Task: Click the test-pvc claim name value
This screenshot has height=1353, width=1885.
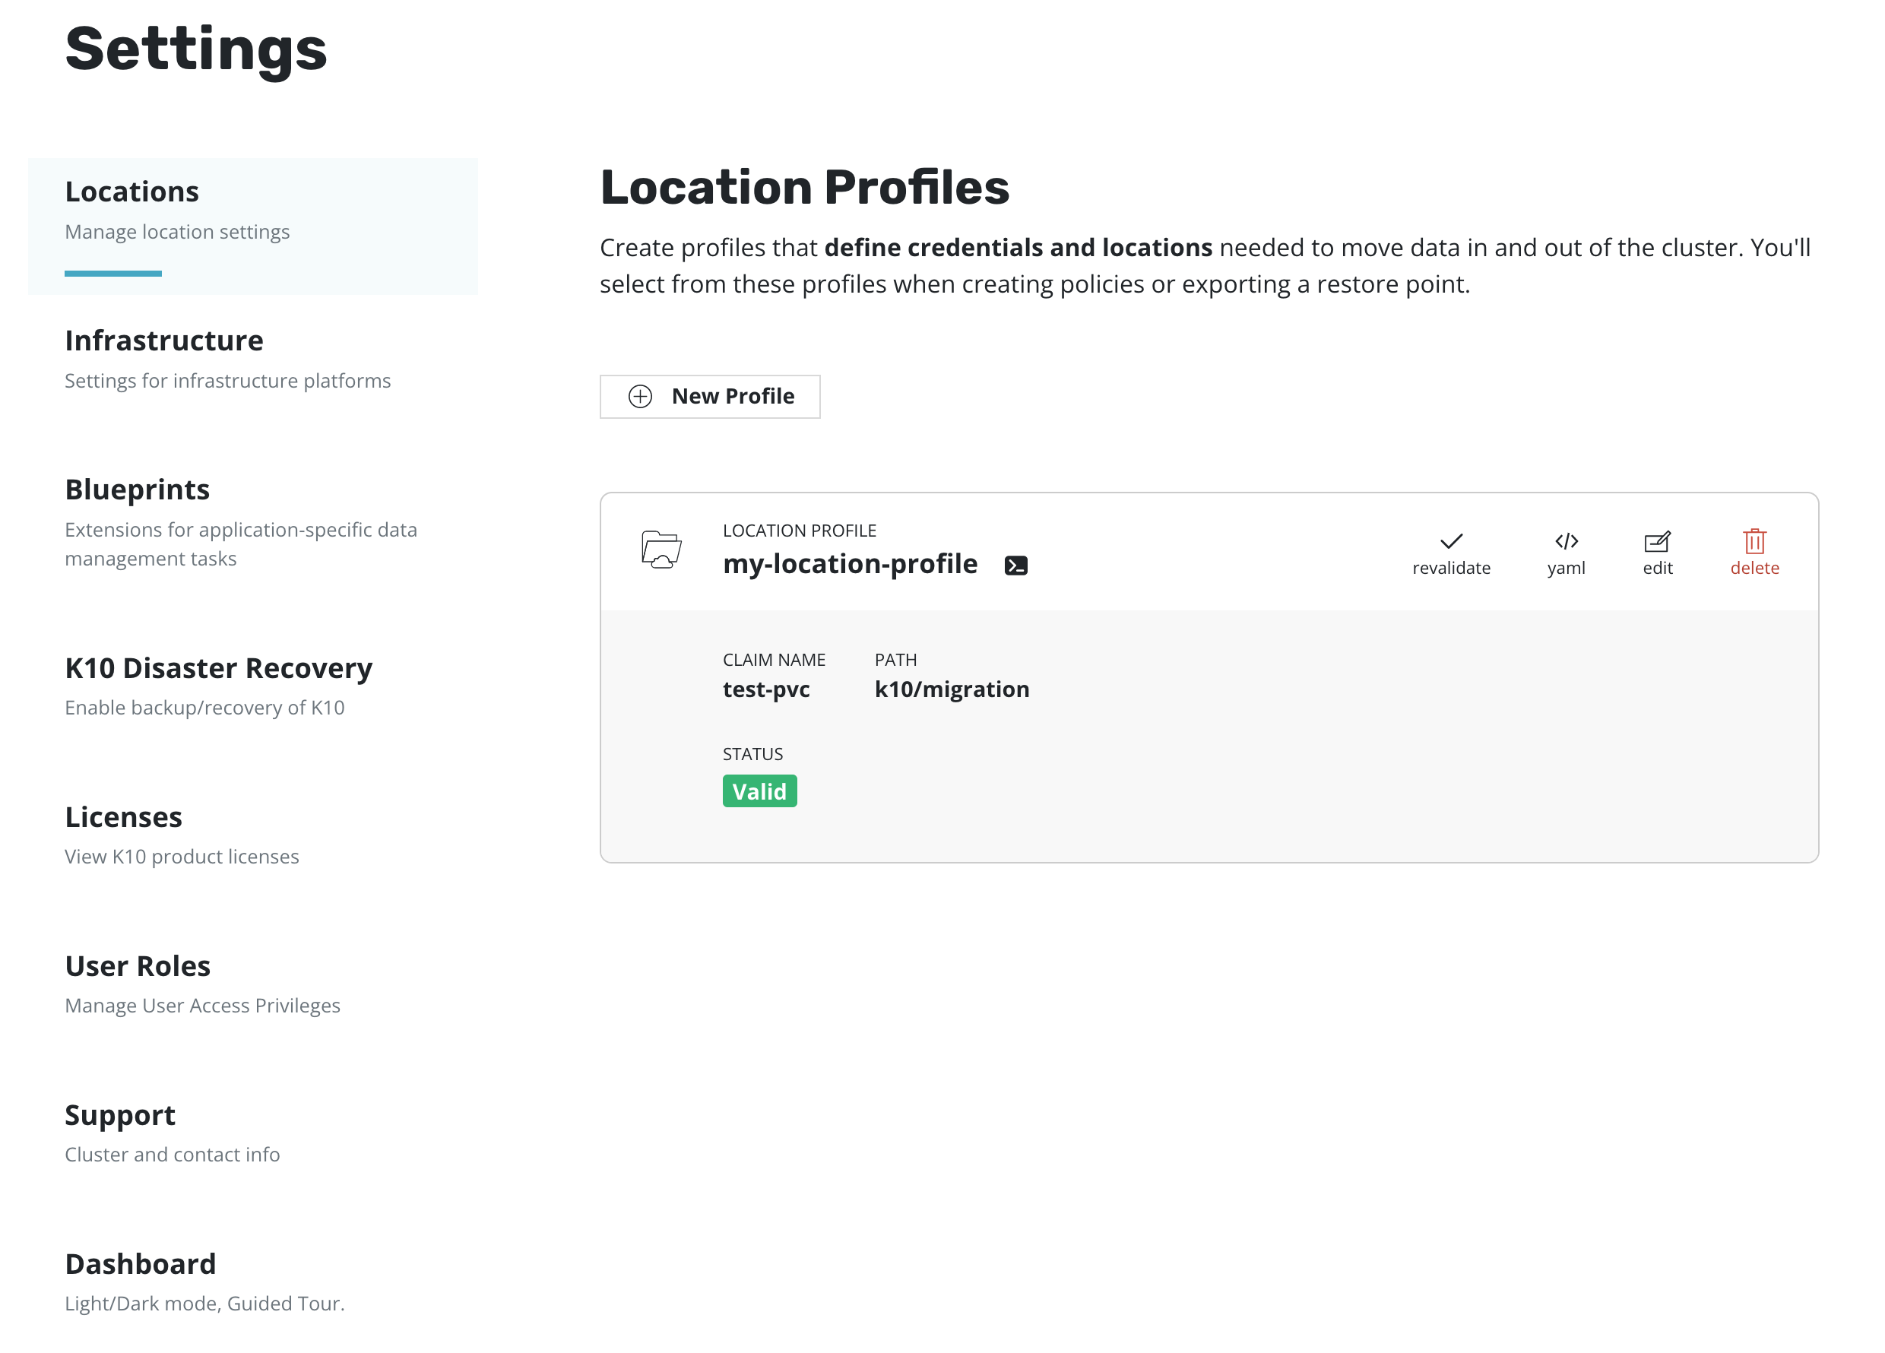Action: (765, 689)
